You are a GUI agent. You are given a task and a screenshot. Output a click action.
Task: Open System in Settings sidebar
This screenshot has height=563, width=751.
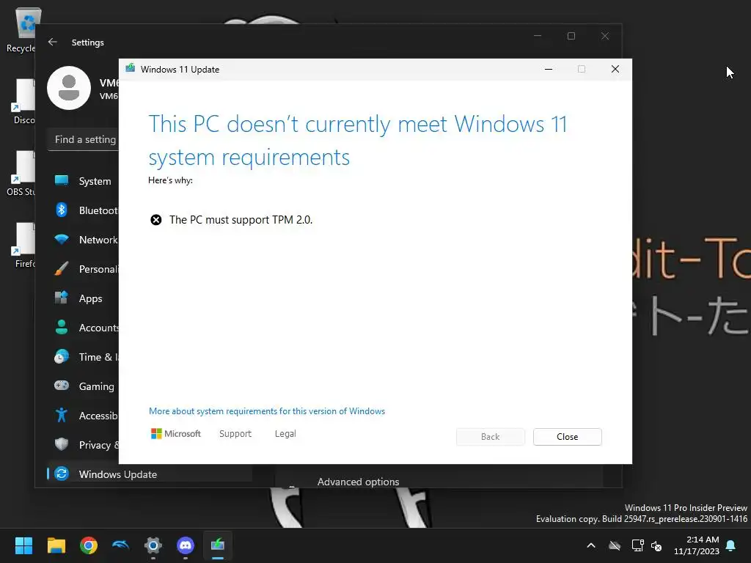point(84,181)
